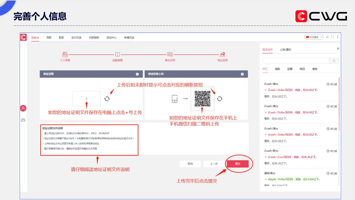This screenshot has width=355, height=200.
Task: Select the group users icon in the left sidebar
Action: coord(23,120)
